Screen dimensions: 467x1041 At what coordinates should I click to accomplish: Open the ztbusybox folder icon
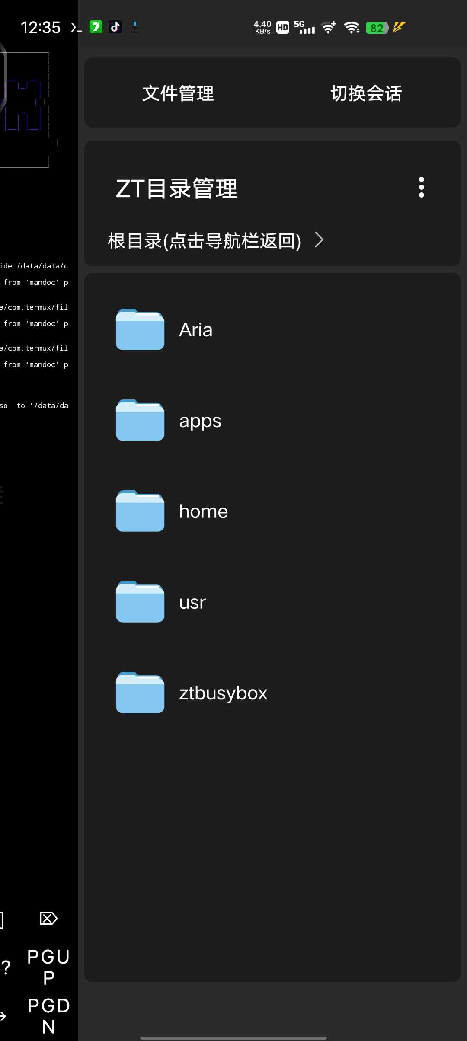pos(140,693)
